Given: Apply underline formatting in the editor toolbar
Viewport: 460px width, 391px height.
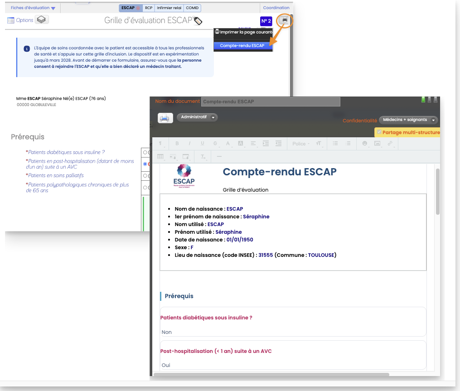Looking at the screenshot, I should (203, 144).
